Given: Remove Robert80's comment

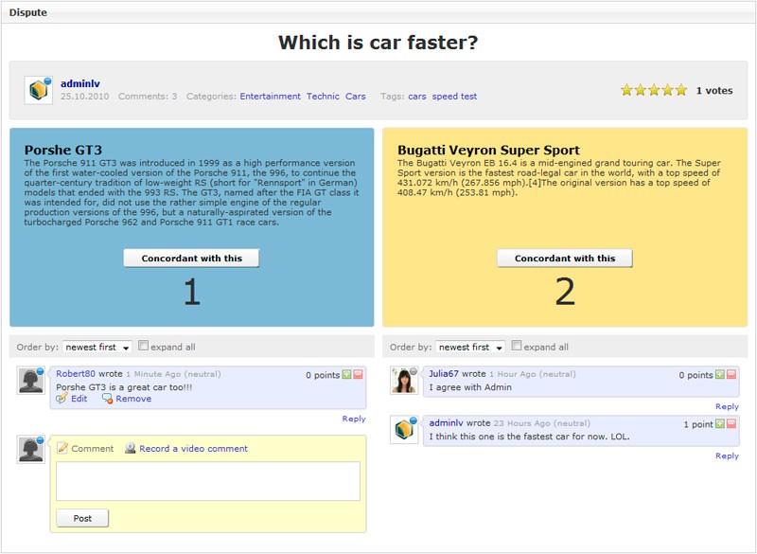Looking at the screenshot, I should pyautogui.click(x=133, y=399).
